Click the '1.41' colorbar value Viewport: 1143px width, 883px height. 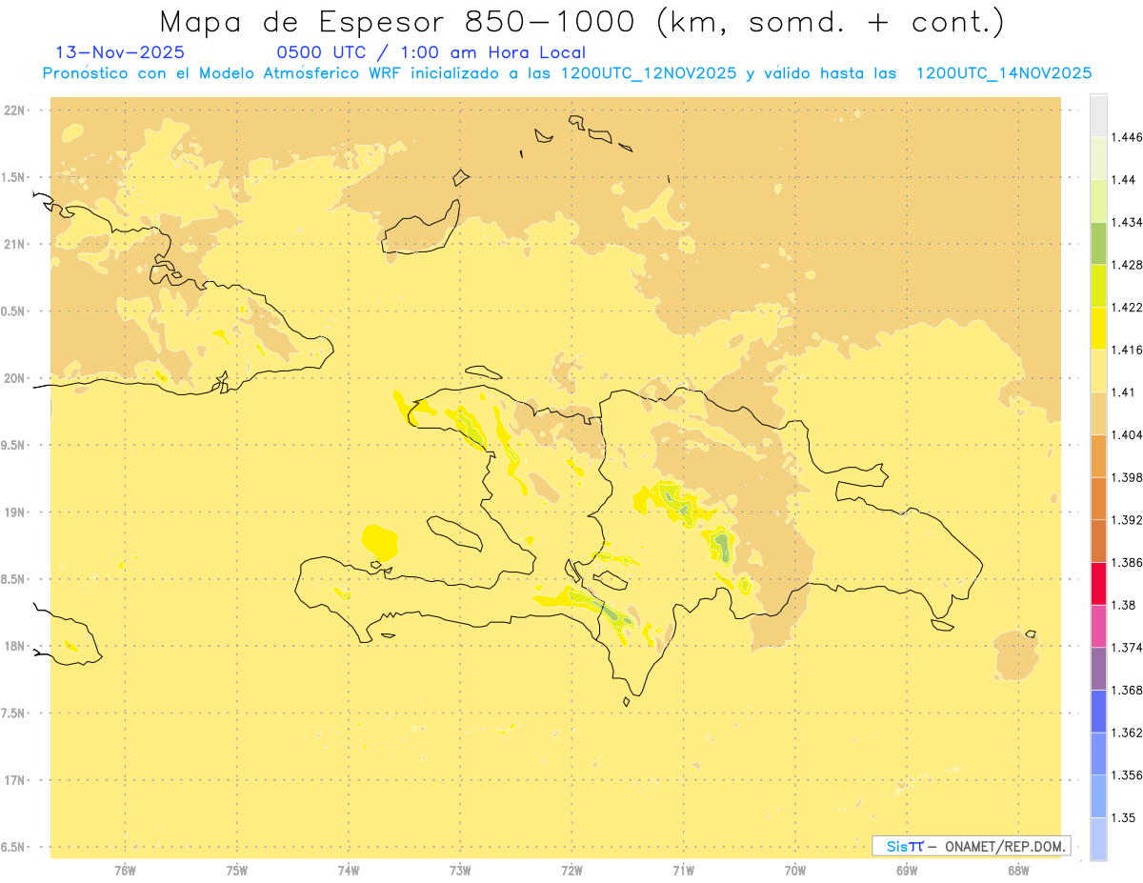1123,392
